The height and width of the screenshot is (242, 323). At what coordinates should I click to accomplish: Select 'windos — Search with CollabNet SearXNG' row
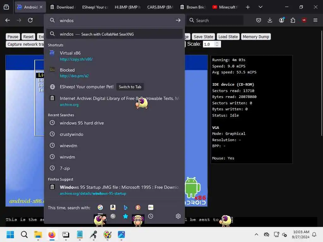point(114,34)
